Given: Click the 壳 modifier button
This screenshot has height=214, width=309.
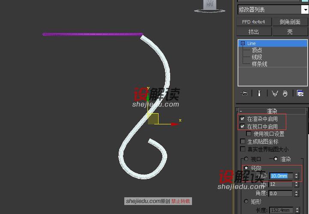Looking at the screenshot, I should pyautogui.click(x=290, y=32).
